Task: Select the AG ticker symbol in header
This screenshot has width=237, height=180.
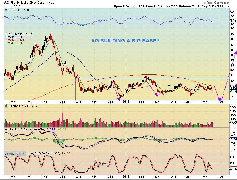Action: tap(7, 3)
